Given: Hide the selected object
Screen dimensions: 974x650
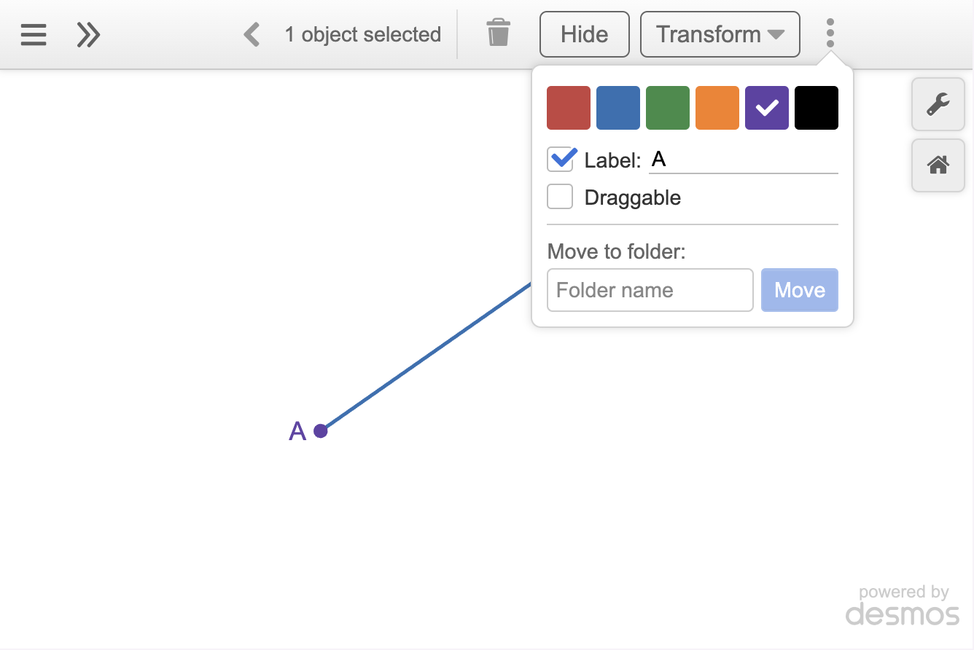Looking at the screenshot, I should (584, 34).
